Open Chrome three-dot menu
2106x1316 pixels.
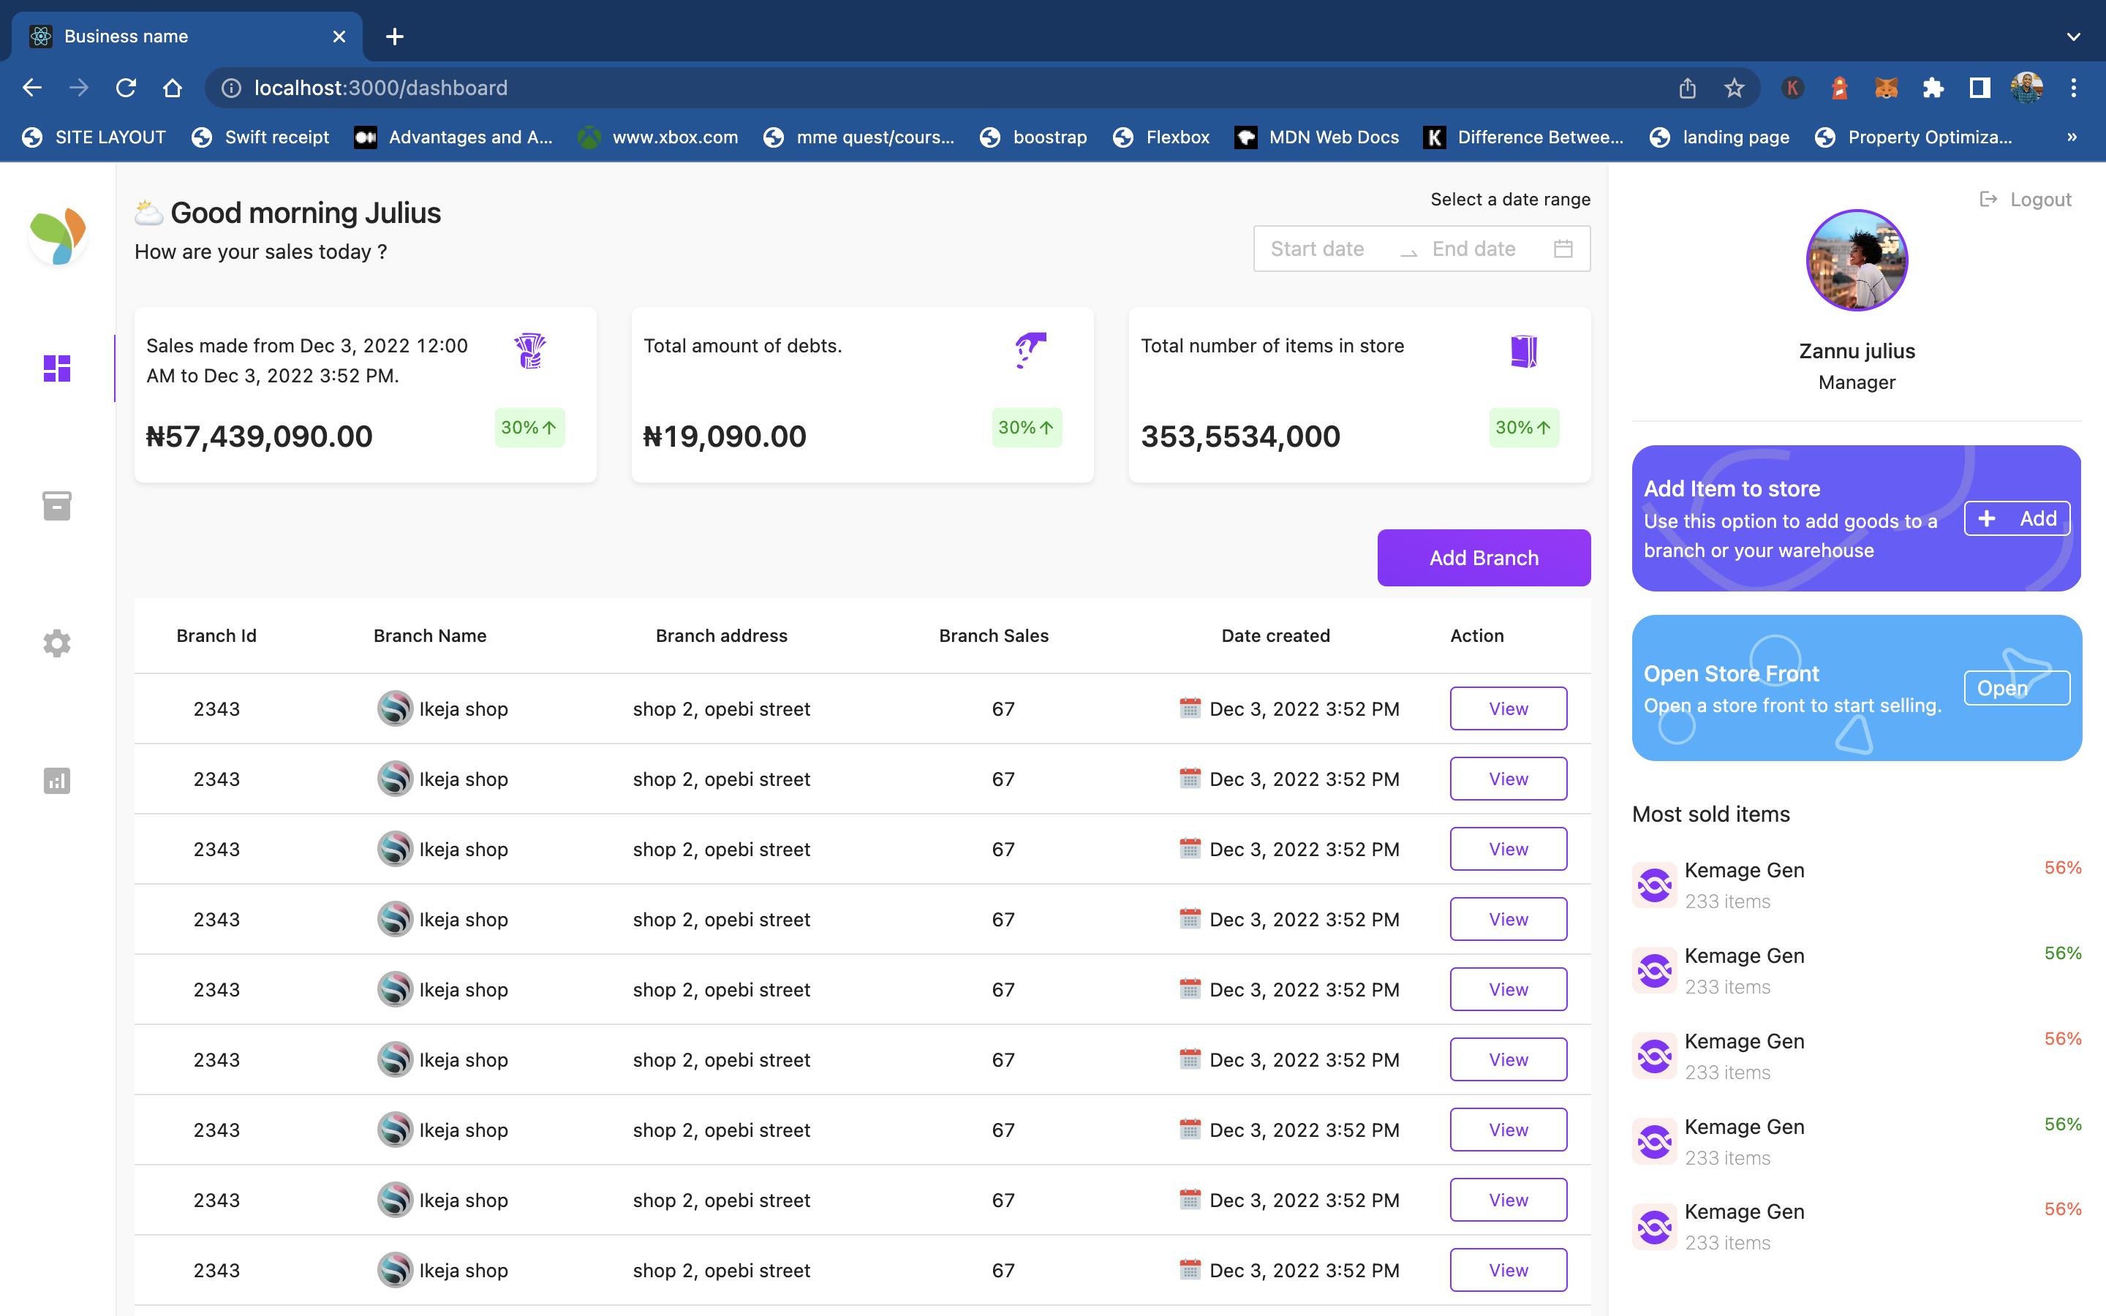(2074, 88)
